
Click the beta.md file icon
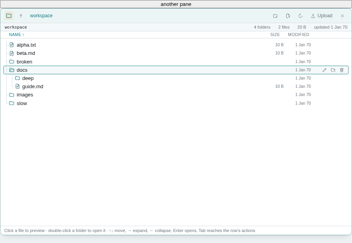(12, 53)
